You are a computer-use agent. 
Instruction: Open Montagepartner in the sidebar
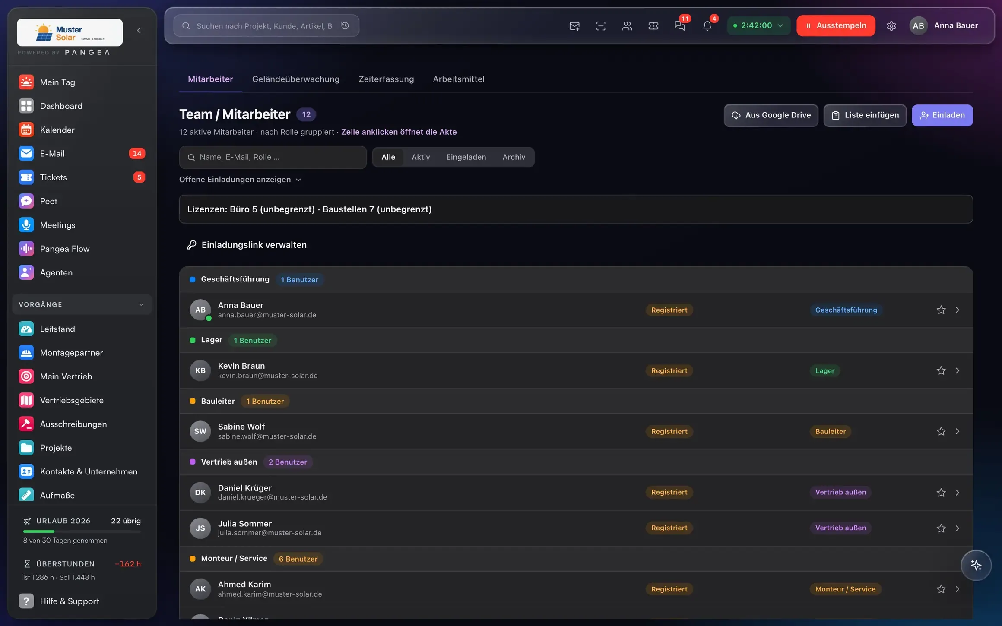point(82,353)
